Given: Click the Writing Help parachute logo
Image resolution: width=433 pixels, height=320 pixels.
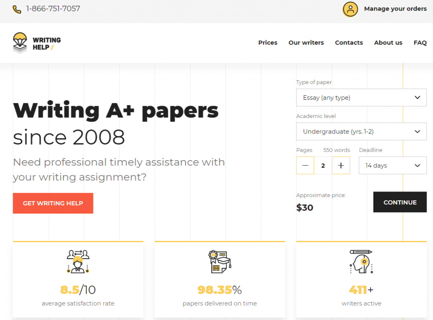Looking at the screenshot, I should coord(20,43).
